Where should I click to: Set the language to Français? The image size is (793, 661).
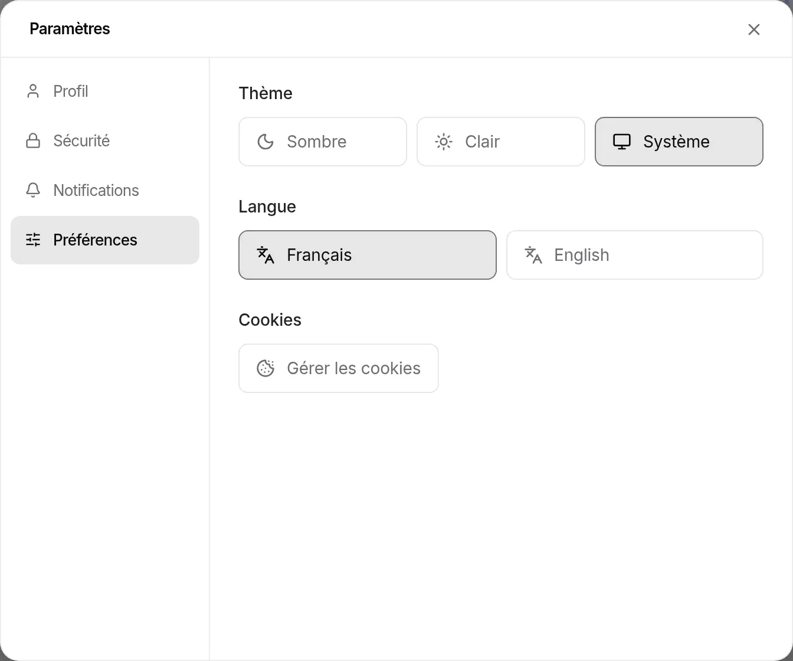coord(368,255)
